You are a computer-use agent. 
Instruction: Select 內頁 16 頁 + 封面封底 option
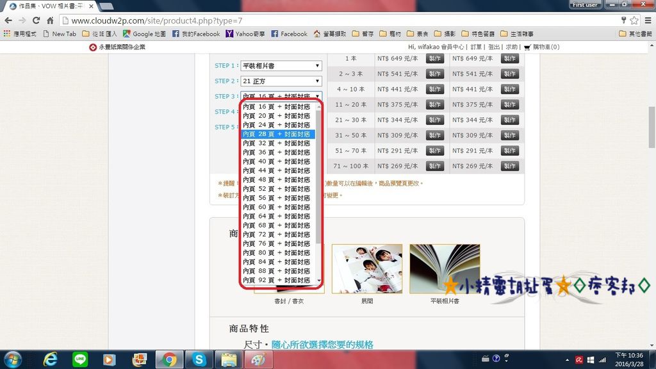coord(277,107)
